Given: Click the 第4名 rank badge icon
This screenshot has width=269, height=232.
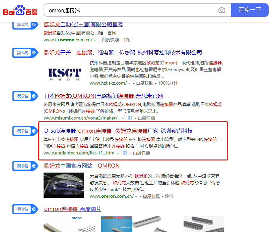Looking at the screenshot, I should click(25, 25).
